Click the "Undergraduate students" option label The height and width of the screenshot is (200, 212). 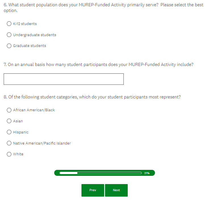35,35
